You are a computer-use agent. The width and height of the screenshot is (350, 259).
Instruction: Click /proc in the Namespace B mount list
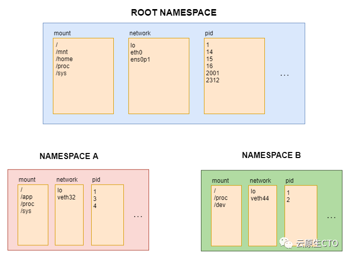point(221,198)
